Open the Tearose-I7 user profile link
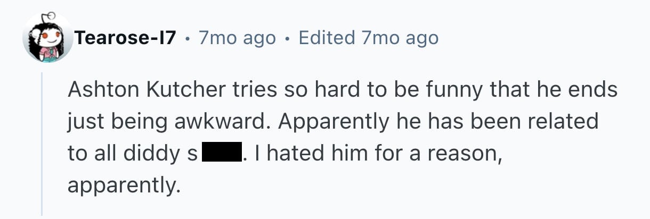650x219 pixels. click(125, 38)
